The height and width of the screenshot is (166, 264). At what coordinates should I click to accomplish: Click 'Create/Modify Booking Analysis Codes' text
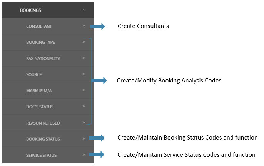click(x=169, y=81)
